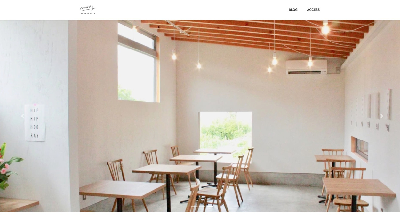The height and width of the screenshot is (219, 400).
Task: Select the third carousel indicator bar
Action: click(x=210, y=207)
